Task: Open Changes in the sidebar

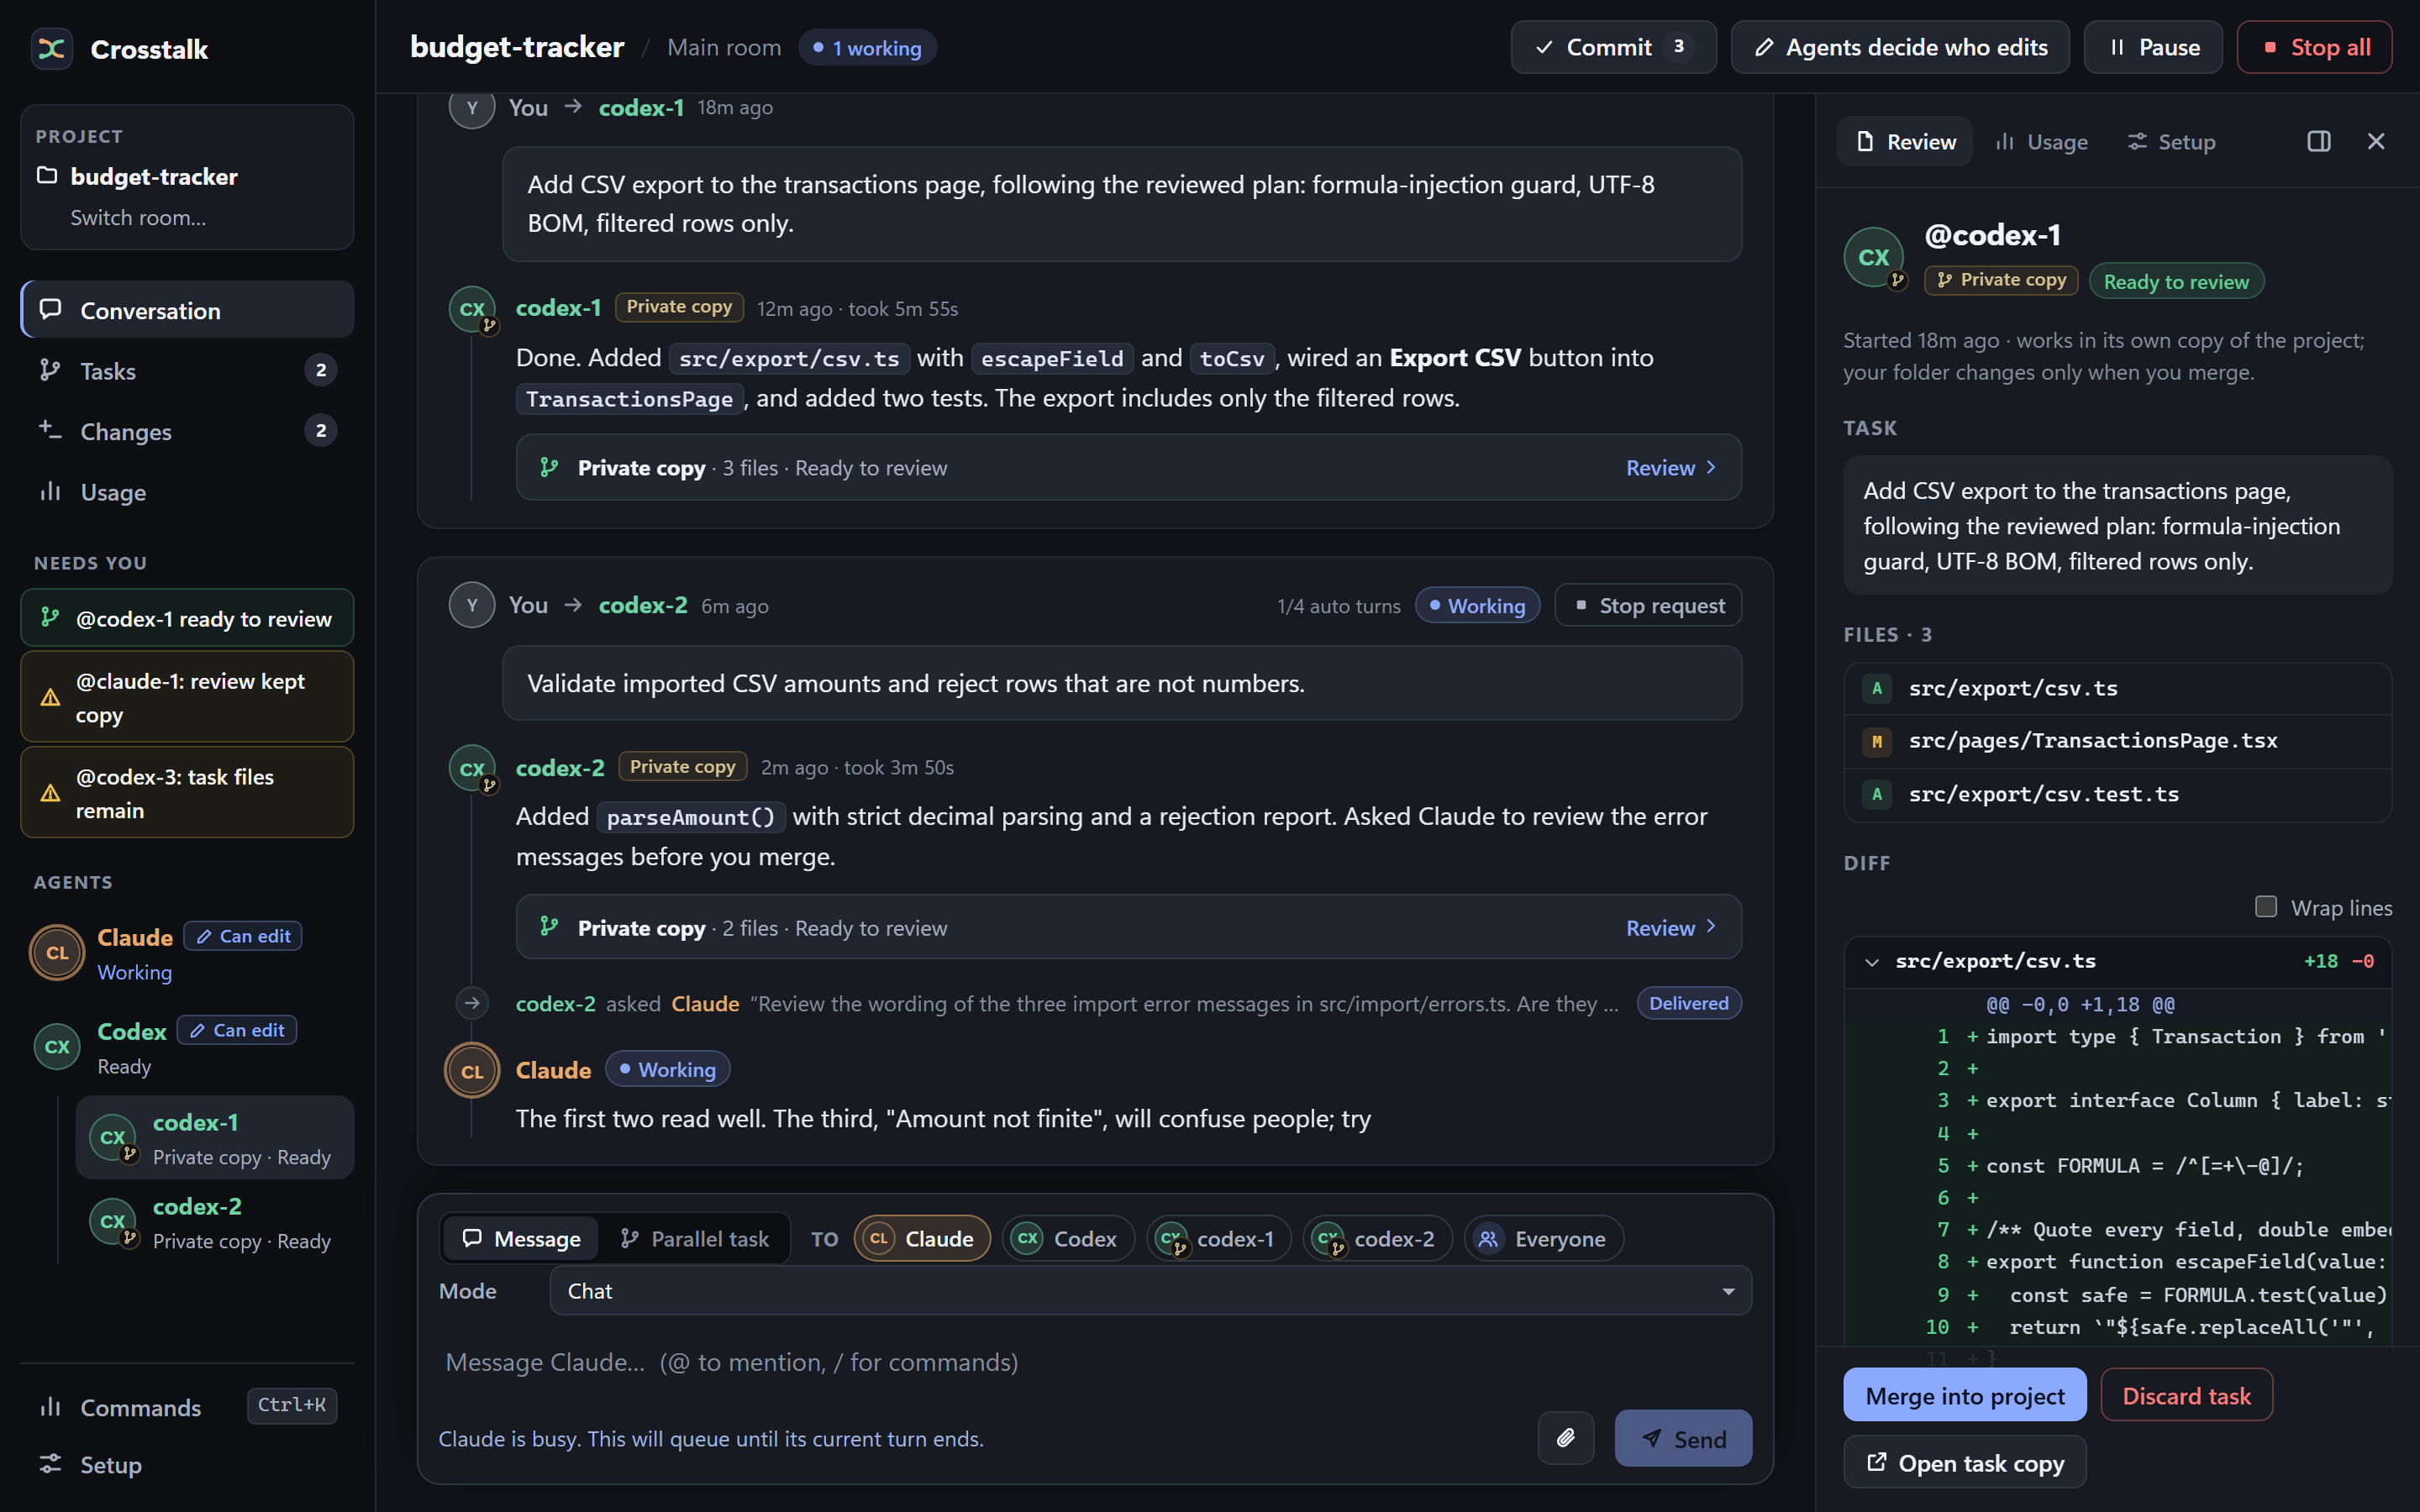Action: (x=187, y=431)
